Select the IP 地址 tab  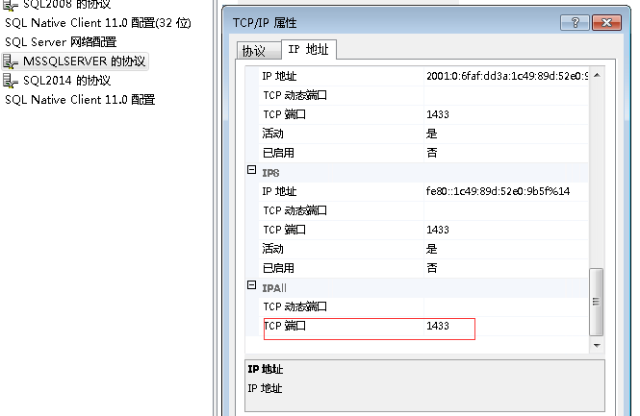pos(309,49)
